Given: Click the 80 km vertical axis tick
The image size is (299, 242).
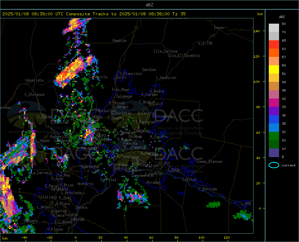Looking at the screenshot, I should pos(258,107).
